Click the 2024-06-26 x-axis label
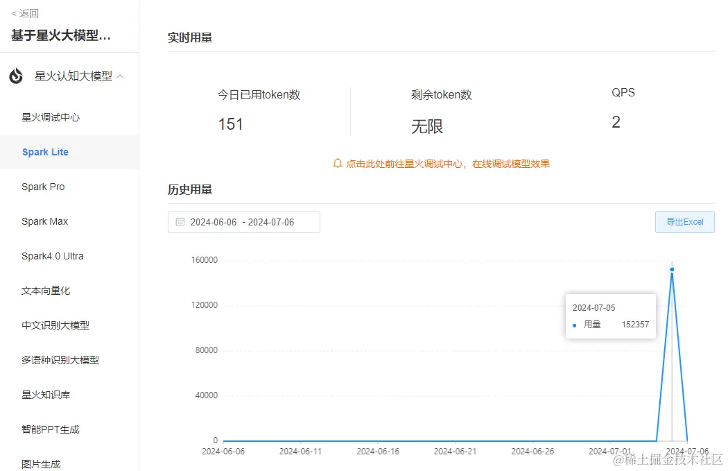The width and height of the screenshot is (728, 471). point(532,451)
